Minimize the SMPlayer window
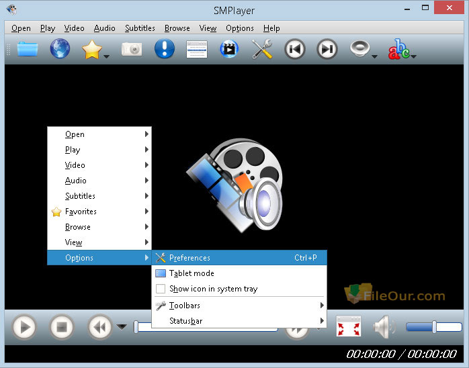 tap(407, 9)
